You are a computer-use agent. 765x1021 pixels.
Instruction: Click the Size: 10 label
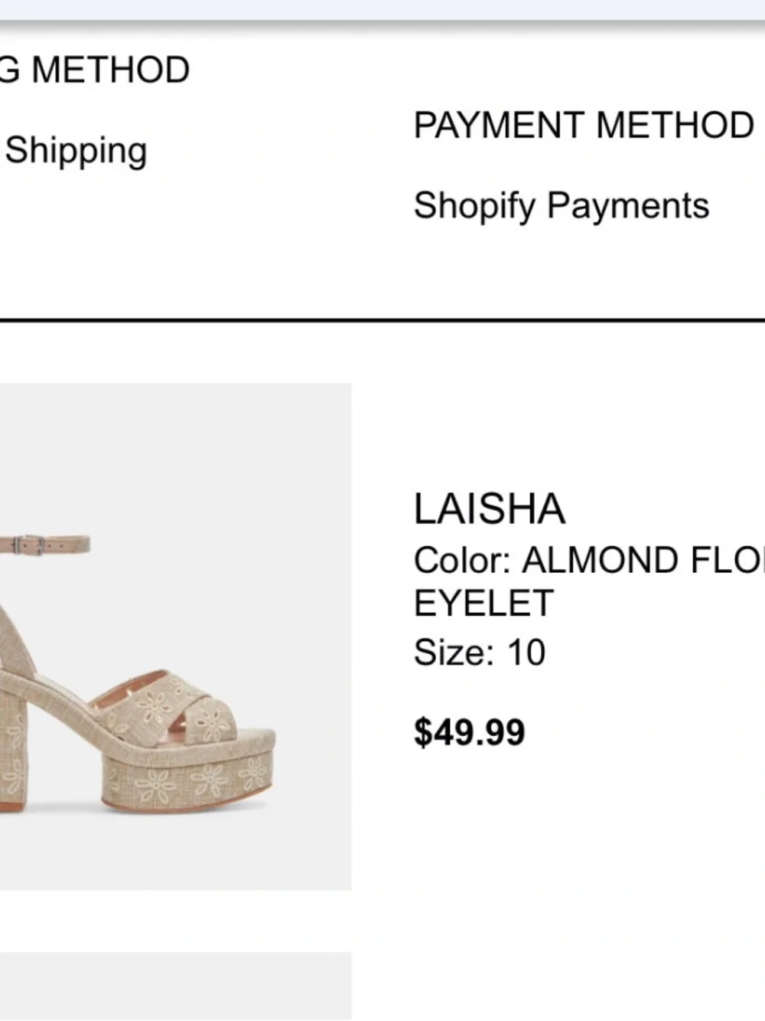point(479,653)
